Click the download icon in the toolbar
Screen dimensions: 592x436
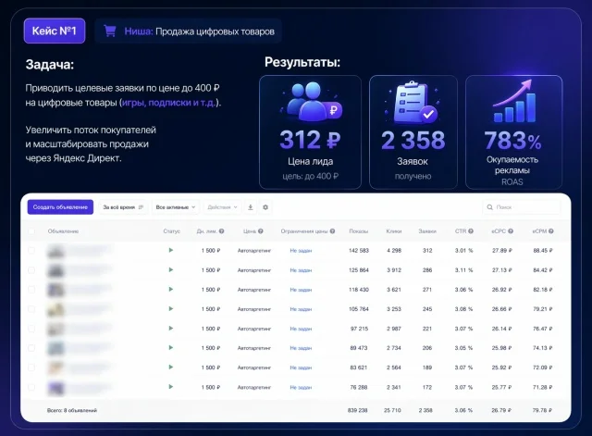pyautogui.click(x=251, y=207)
